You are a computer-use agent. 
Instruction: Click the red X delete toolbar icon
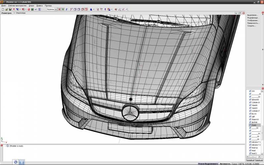pyautogui.click(x=14, y=10)
